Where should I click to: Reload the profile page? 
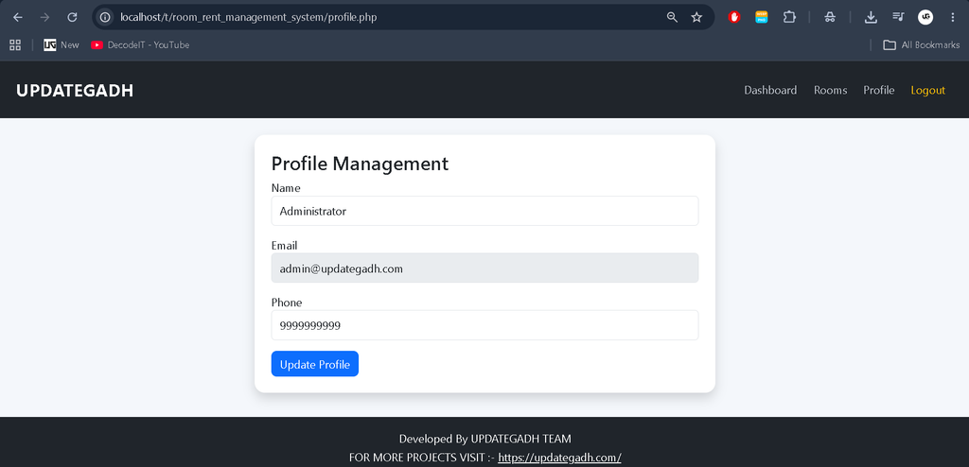point(72,17)
